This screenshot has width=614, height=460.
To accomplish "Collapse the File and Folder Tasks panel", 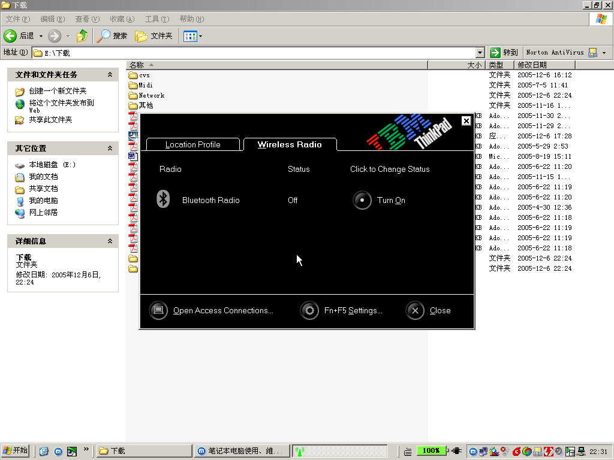I will click(x=110, y=75).
